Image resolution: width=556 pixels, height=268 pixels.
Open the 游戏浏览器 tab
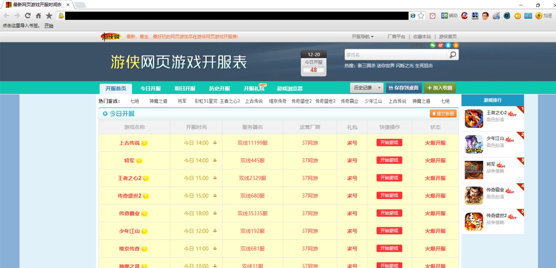click(x=289, y=88)
